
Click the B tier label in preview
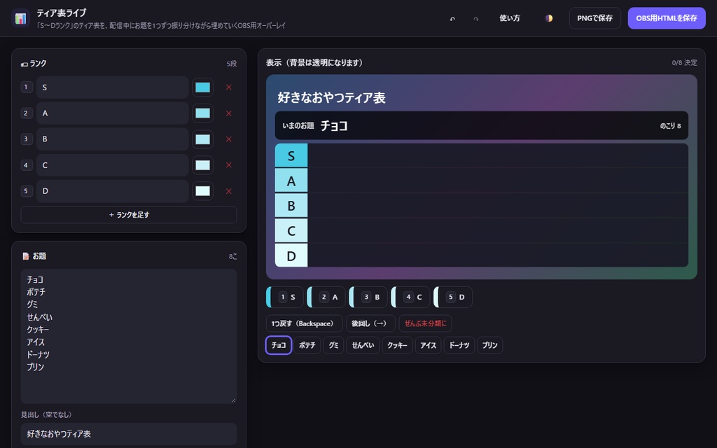[291, 206]
